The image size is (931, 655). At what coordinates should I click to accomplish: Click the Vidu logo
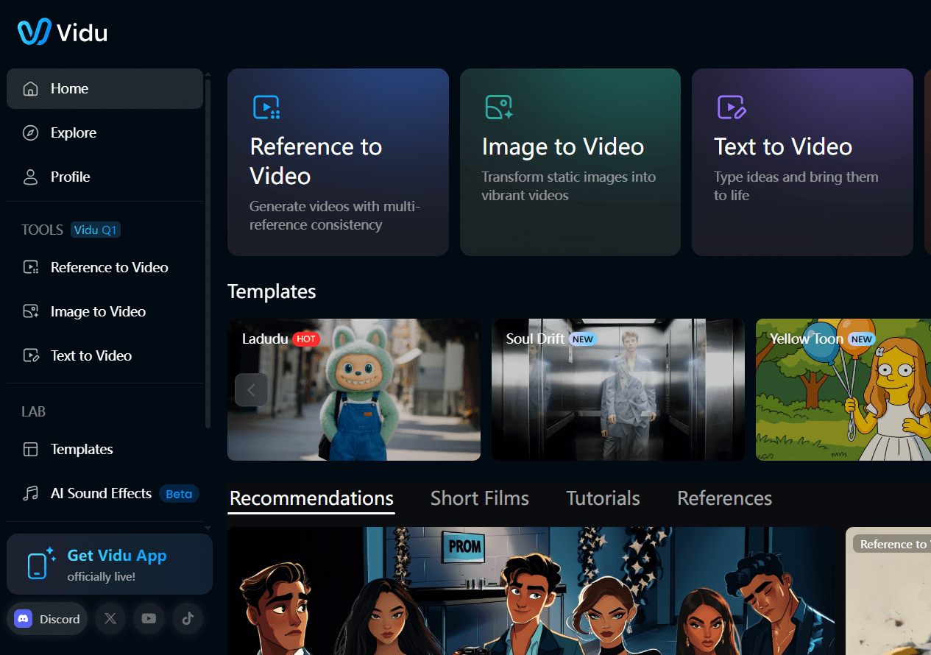pos(62,32)
